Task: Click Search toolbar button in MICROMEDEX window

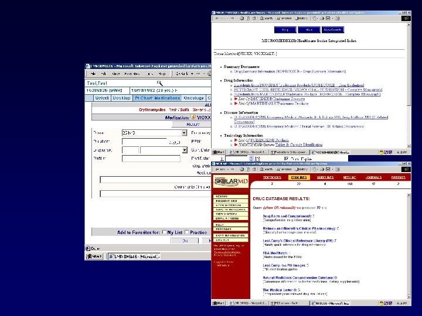Action: tap(266, 18)
